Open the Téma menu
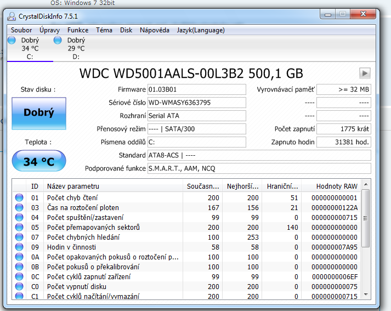 click(x=104, y=30)
